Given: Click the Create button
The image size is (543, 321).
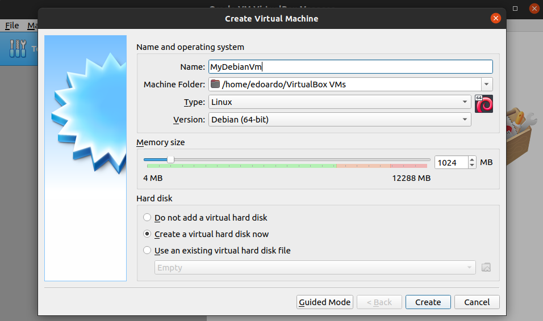Looking at the screenshot, I should point(428,302).
